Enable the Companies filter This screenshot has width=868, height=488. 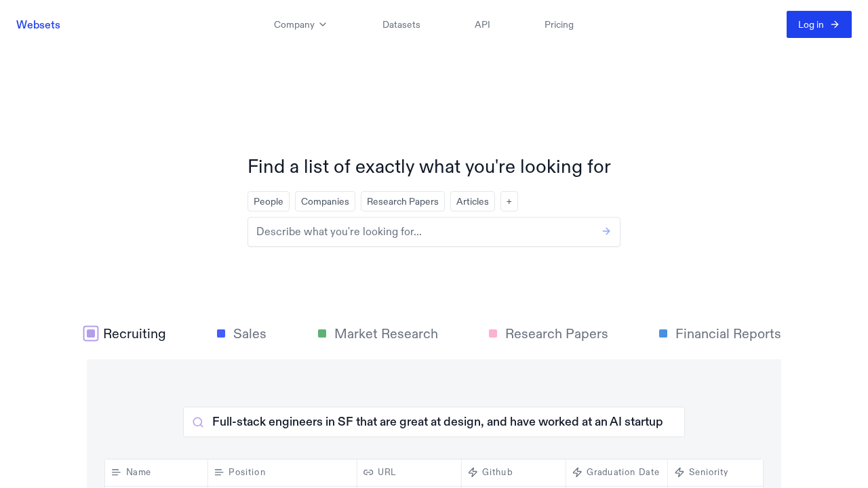pyautogui.click(x=325, y=201)
